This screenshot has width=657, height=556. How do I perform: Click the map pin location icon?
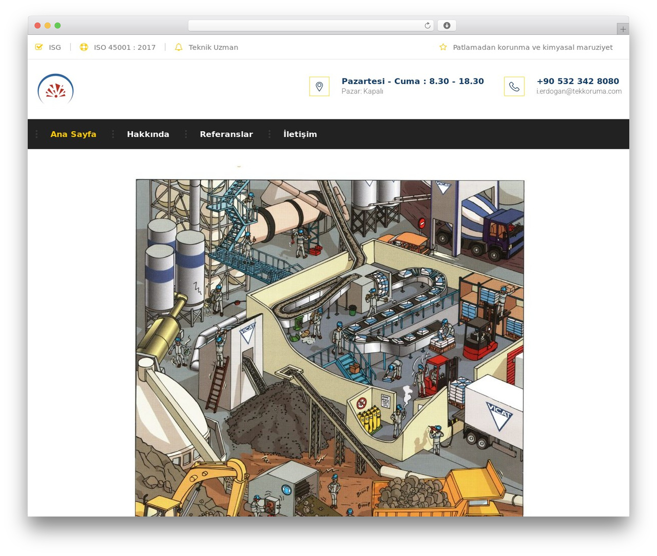click(x=319, y=86)
